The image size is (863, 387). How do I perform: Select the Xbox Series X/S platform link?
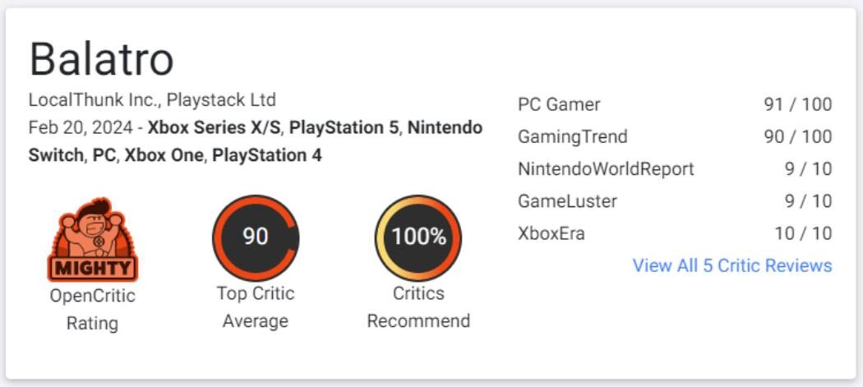click(215, 128)
